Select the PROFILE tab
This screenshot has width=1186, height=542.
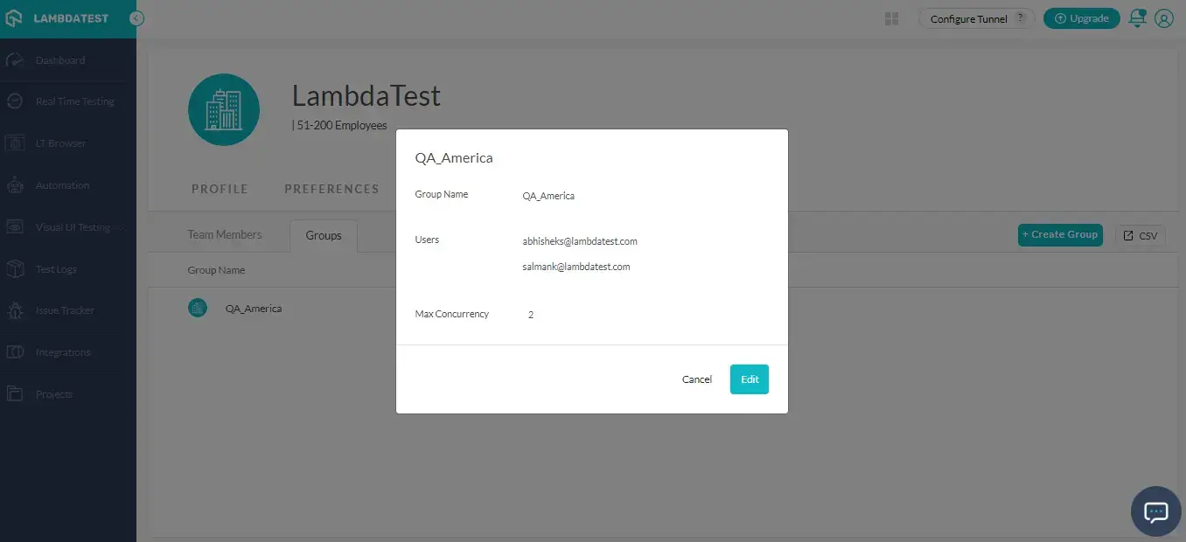coord(220,189)
